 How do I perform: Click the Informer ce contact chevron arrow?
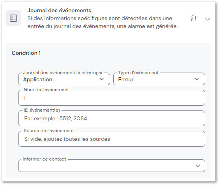[198, 166]
